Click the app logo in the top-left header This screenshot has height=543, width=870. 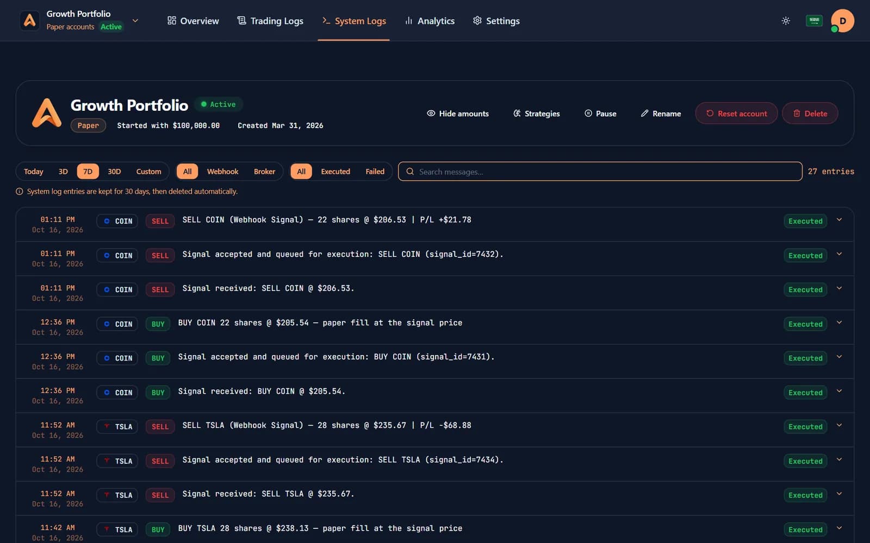pyautogui.click(x=30, y=21)
